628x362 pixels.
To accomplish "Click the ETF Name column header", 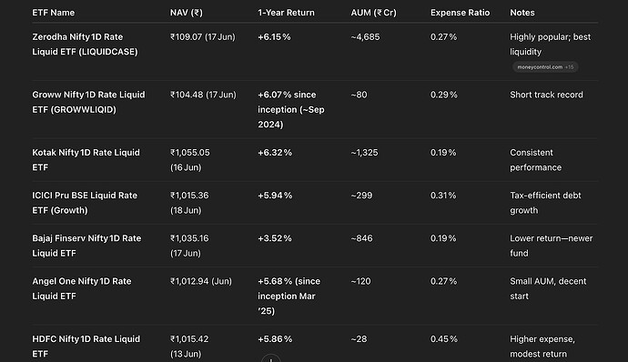I will coord(54,13).
